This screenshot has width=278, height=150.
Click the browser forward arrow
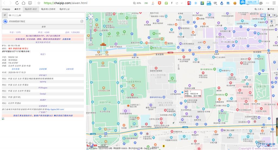click(11, 3)
